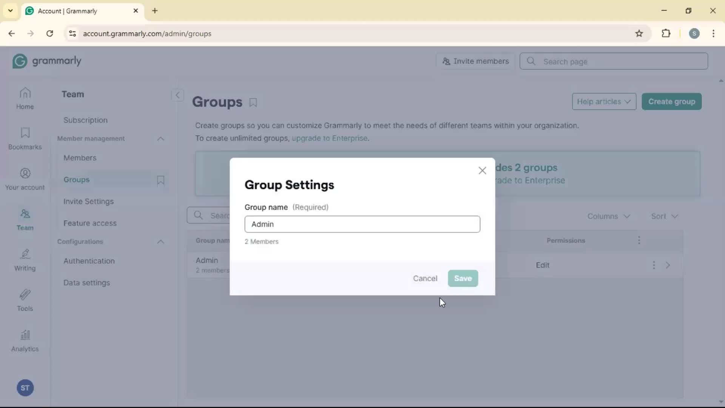Click Save in Group Settings
725x408 pixels.
(x=463, y=278)
